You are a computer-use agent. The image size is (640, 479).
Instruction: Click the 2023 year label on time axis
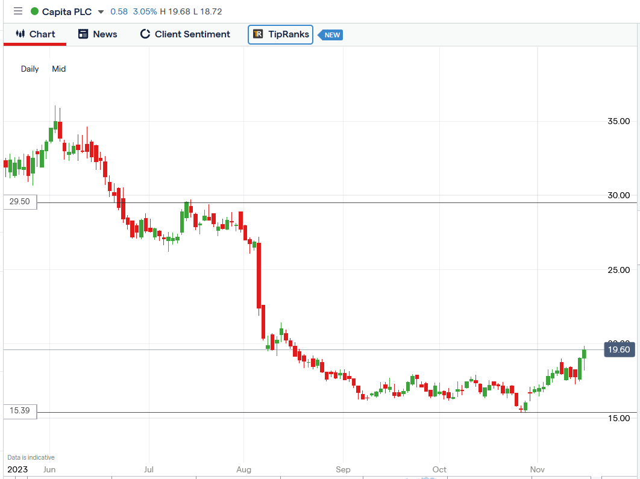(17, 469)
